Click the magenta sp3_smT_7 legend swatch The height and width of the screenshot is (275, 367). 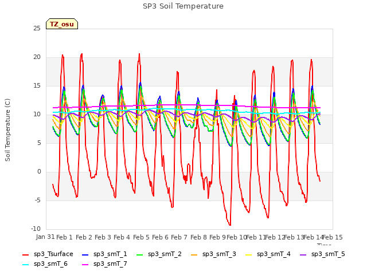[x=85, y=265]
